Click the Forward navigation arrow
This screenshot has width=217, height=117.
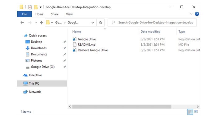[x=30, y=23]
